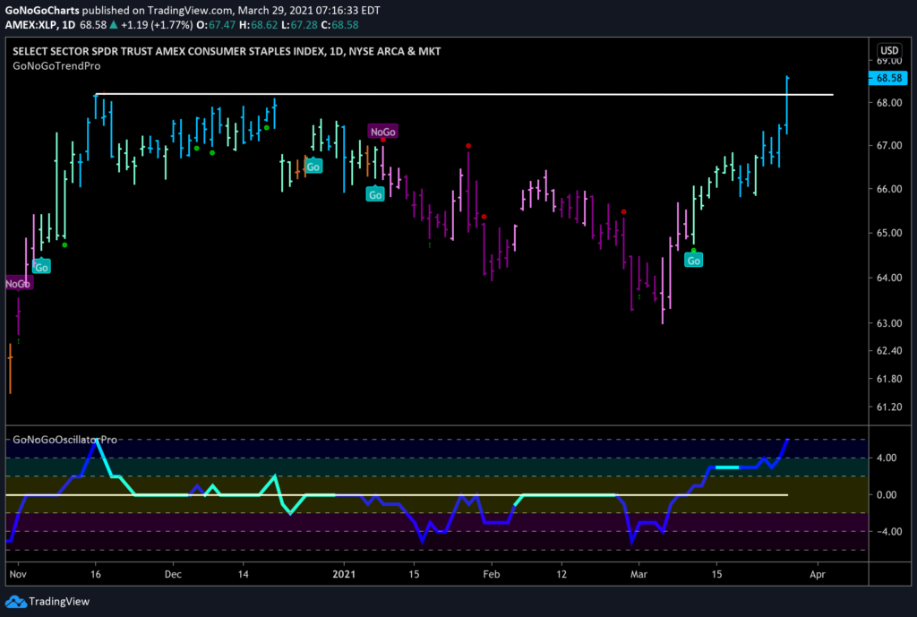Viewport: 917px width, 617px height.
Task: Click the Go signal label in March
Action: [694, 261]
